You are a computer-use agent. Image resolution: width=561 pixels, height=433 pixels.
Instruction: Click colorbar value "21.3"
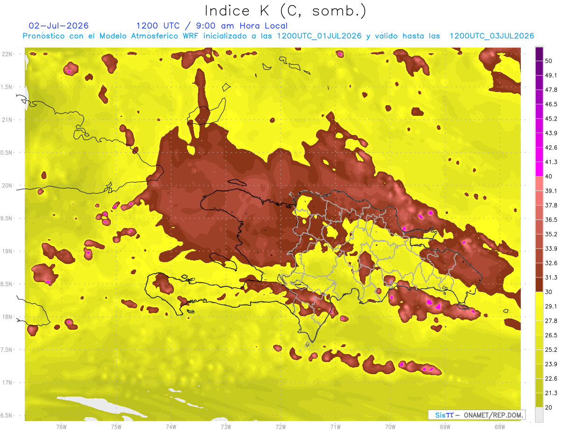pos(551,393)
